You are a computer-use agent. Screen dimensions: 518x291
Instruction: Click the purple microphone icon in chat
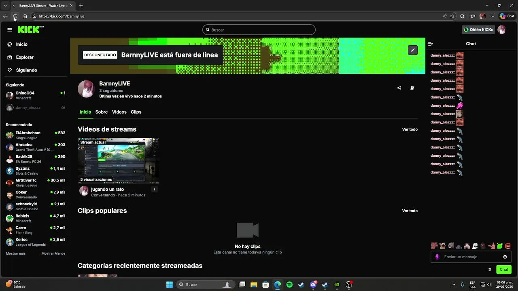click(x=437, y=257)
